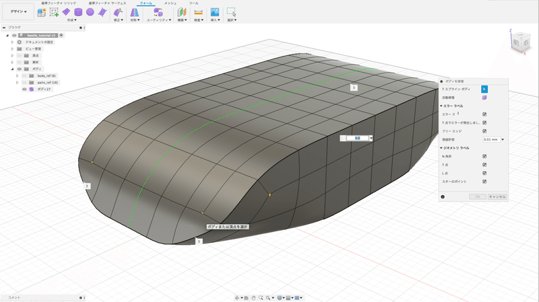Viewport: 539px width, 302px height.
Task: Click the Zoom magnifier icon
Action: tap(261, 298)
